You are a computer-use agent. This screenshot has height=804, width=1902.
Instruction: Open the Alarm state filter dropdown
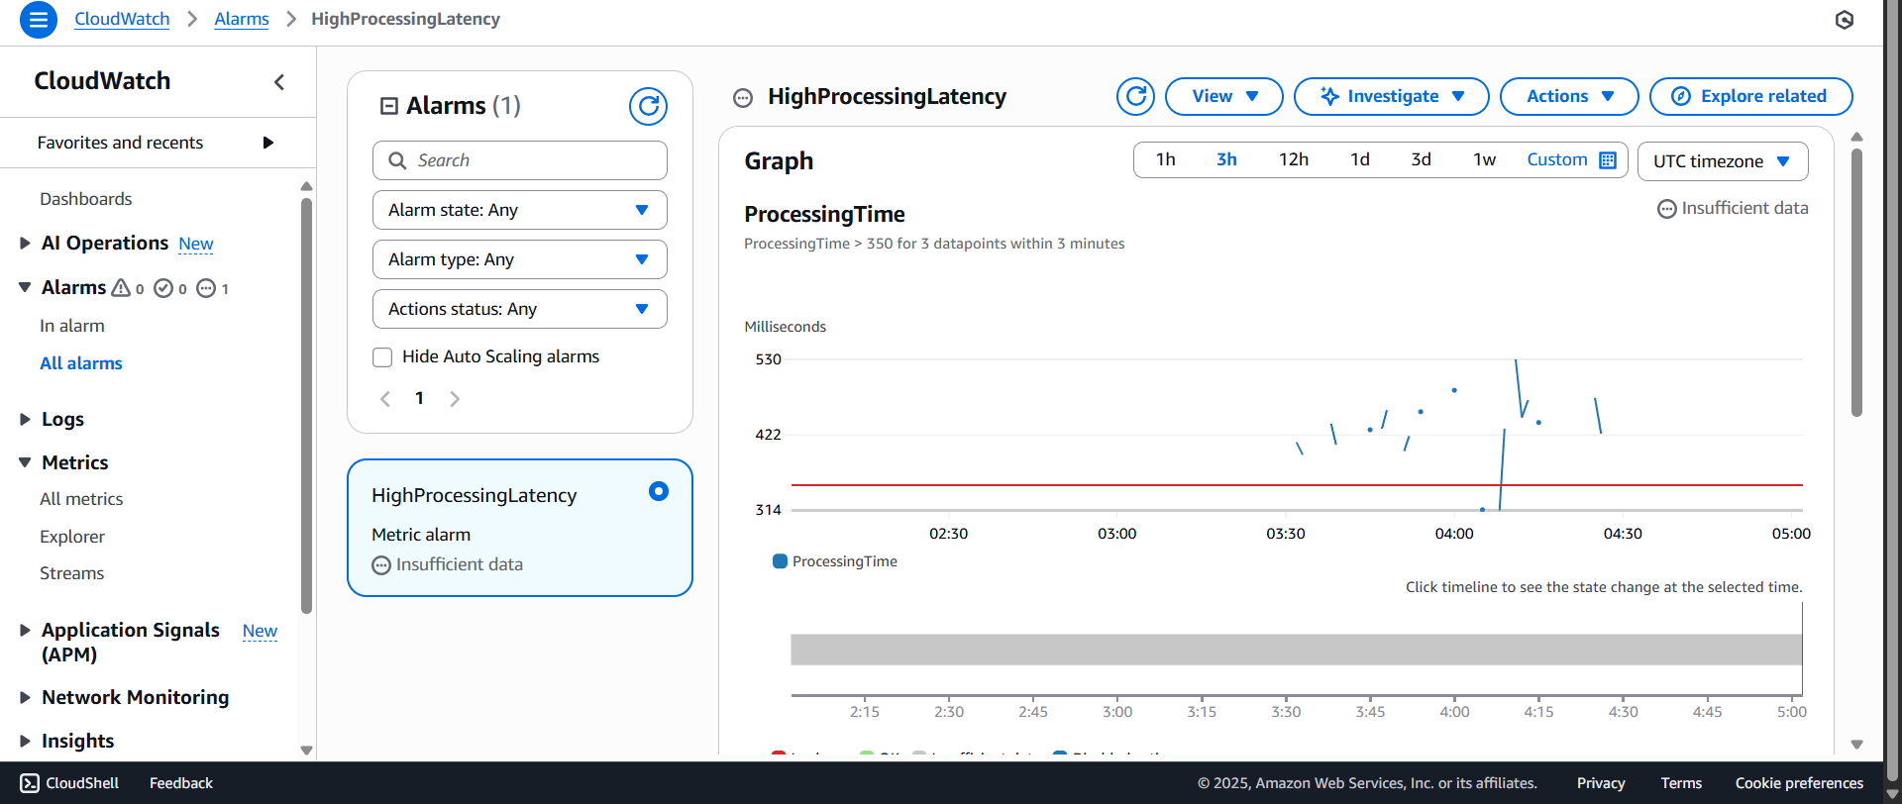(x=519, y=210)
